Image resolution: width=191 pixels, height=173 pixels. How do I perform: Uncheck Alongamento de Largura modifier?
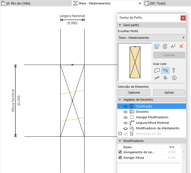(120, 152)
